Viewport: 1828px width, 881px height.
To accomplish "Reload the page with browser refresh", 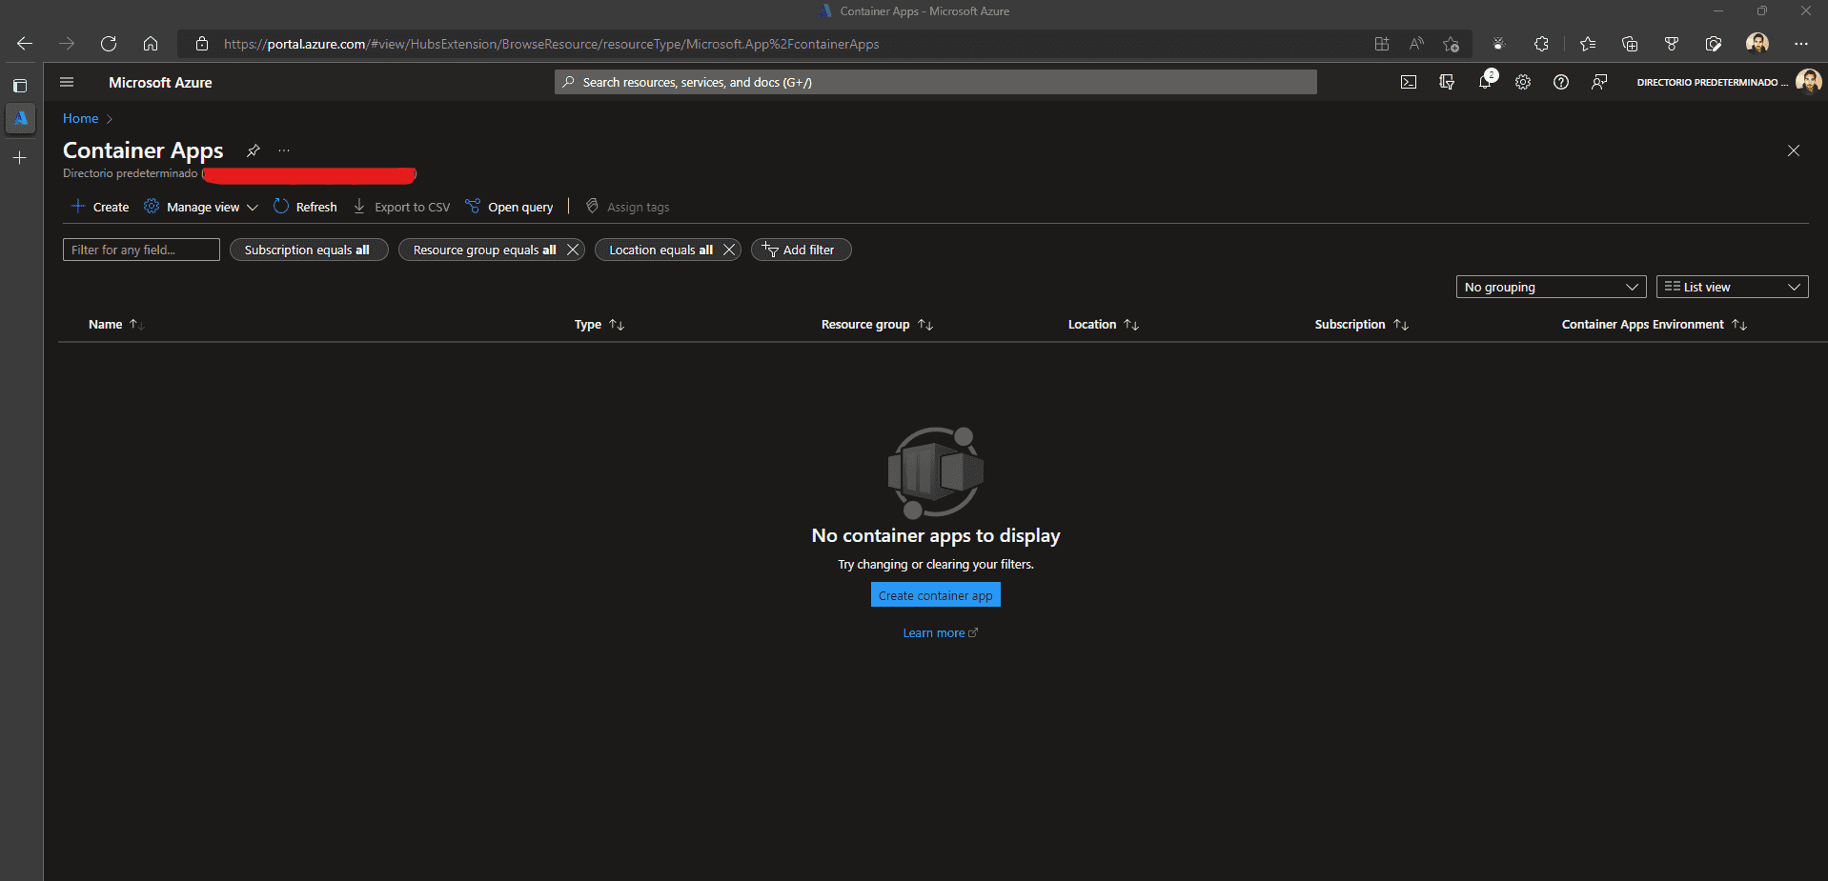I will (x=109, y=44).
